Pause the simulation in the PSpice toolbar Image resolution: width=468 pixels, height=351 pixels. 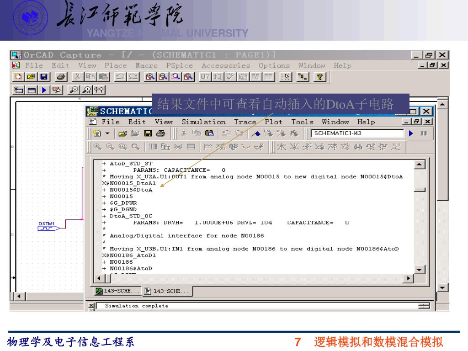click(424, 133)
